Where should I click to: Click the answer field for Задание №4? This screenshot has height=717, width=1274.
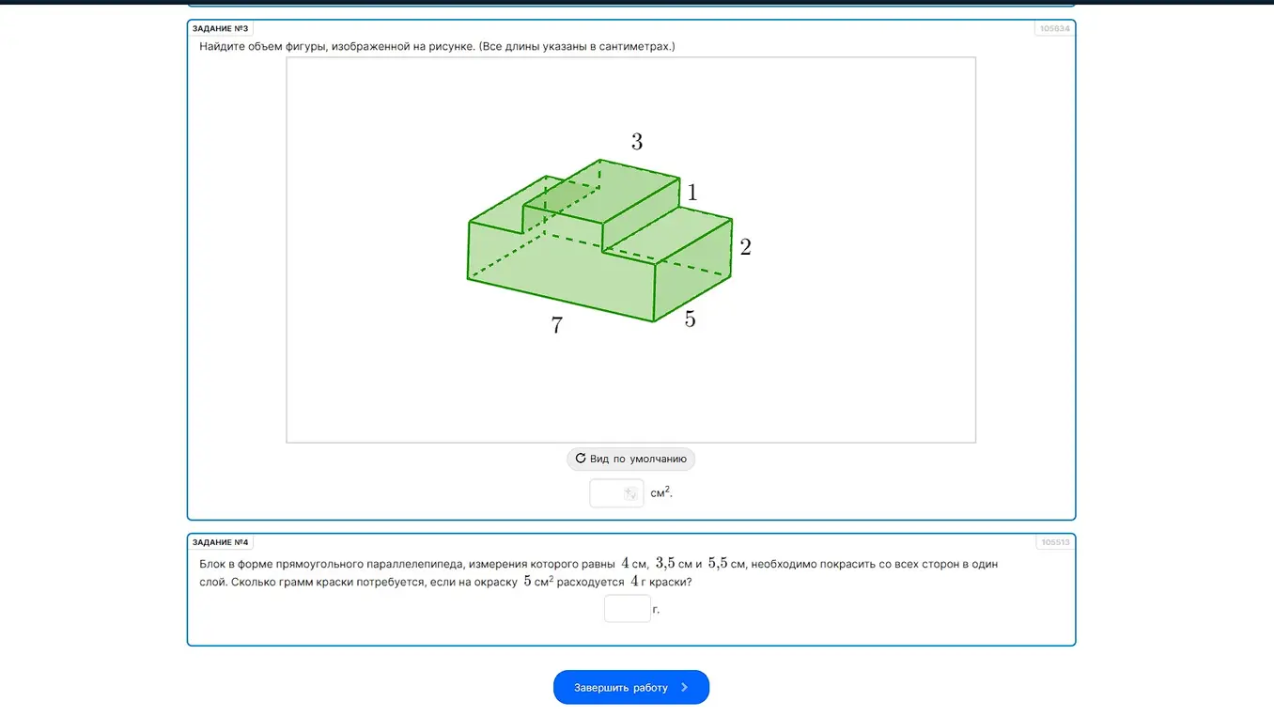[x=628, y=609]
